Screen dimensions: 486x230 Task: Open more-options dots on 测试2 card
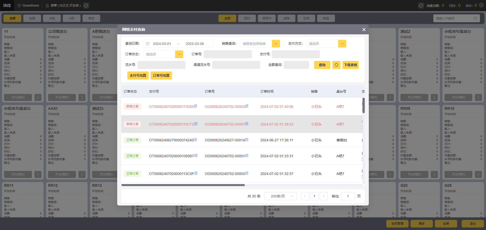pyautogui.click(x=434, y=97)
